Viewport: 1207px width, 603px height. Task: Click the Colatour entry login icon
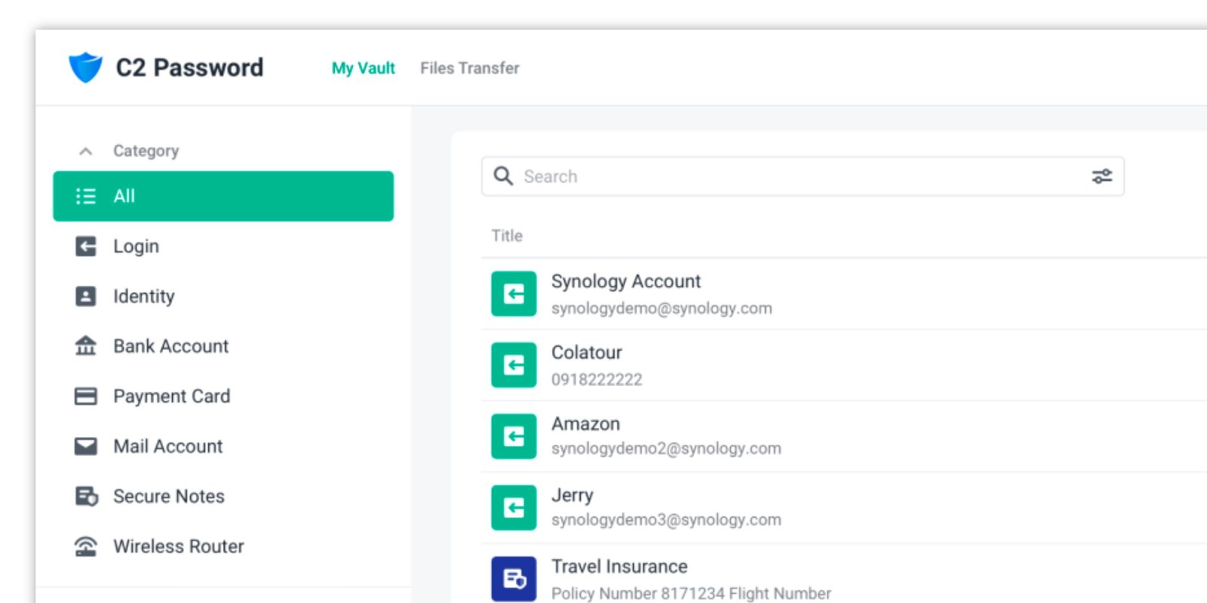pos(514,365)
